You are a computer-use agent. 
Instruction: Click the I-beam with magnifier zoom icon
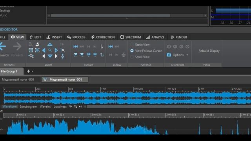(x=63, y=50)
